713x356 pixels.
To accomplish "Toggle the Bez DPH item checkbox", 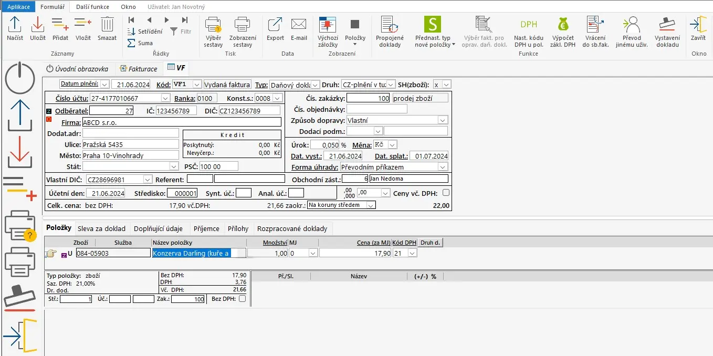I will pos(242,299).
